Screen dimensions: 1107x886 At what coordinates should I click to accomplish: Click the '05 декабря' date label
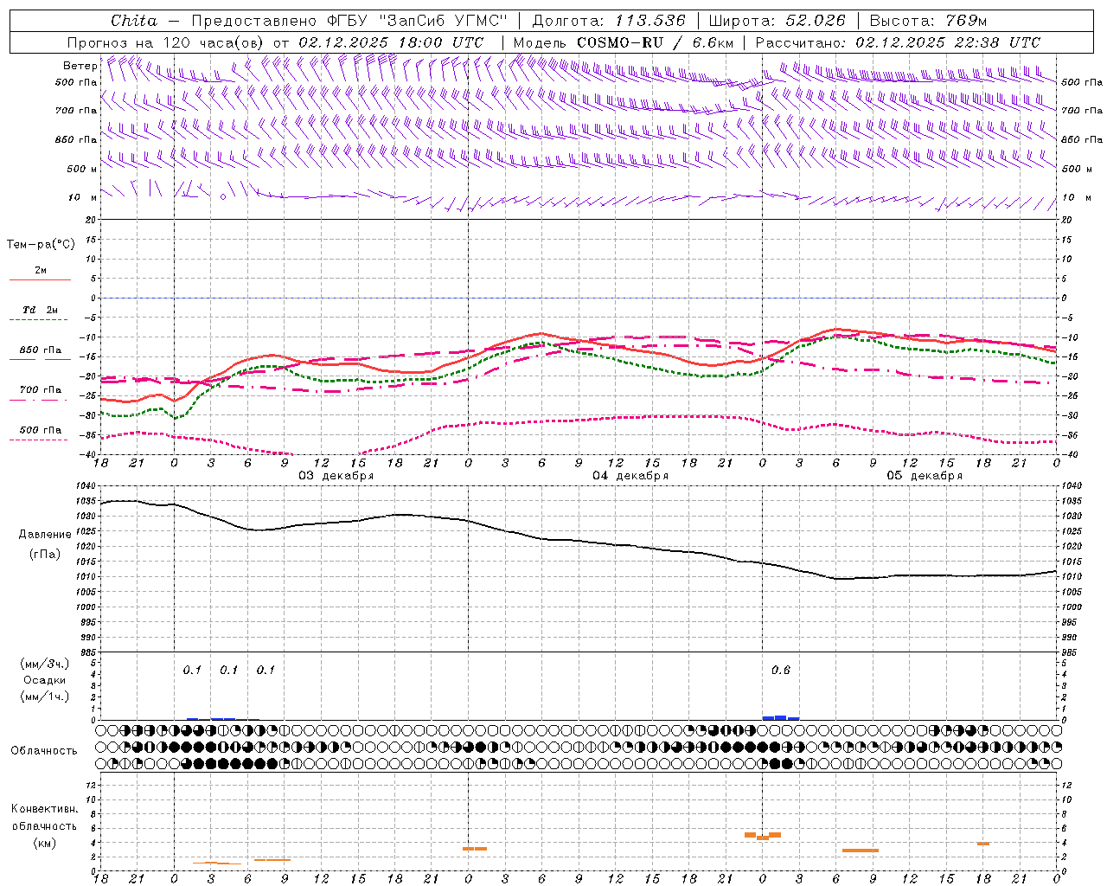point(925,476)
